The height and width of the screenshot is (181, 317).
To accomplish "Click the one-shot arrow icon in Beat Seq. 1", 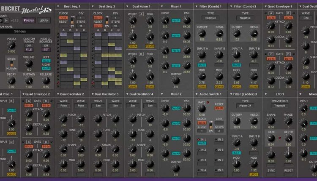I will (x=72, y=16).
